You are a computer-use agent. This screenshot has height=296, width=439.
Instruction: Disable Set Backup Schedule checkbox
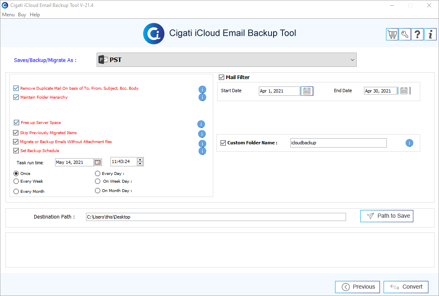pos(16,151)
